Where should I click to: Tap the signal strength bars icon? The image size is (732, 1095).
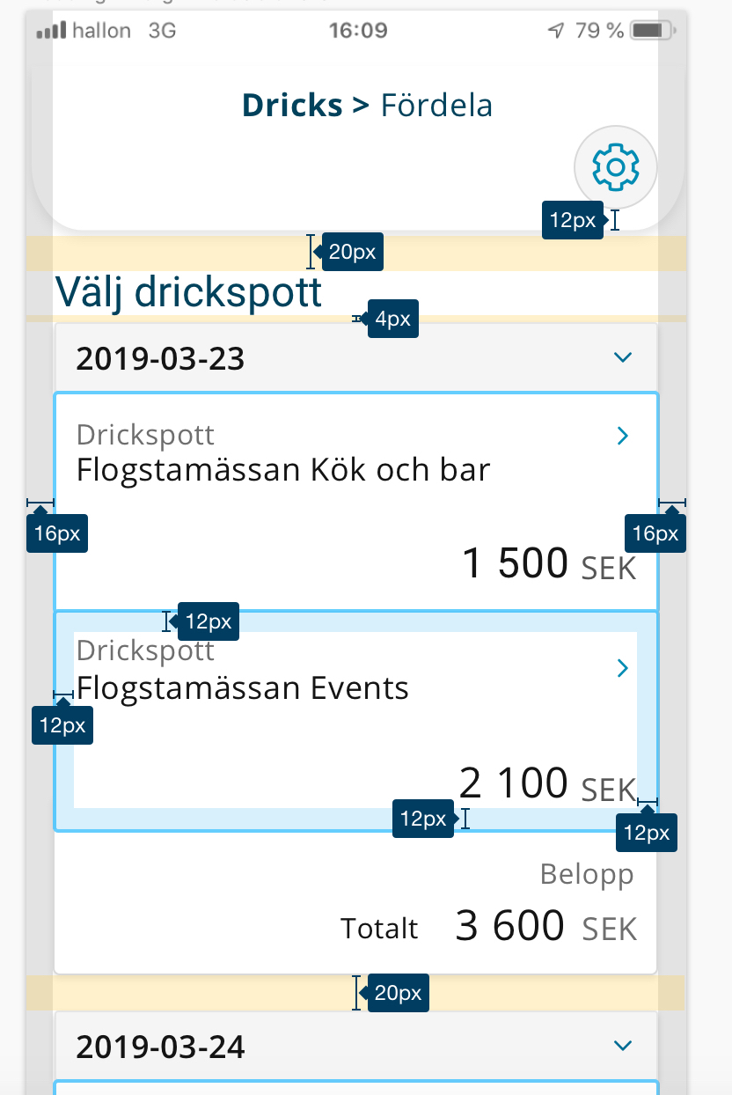pos(51,32)
